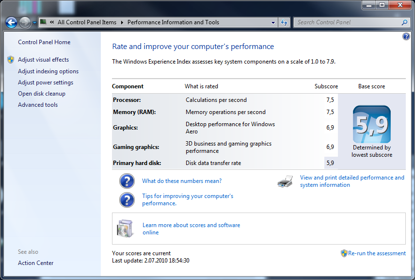Click the Graphics: row label
Viewport: 415px width, 280px height.
click(x=125, y=128)
